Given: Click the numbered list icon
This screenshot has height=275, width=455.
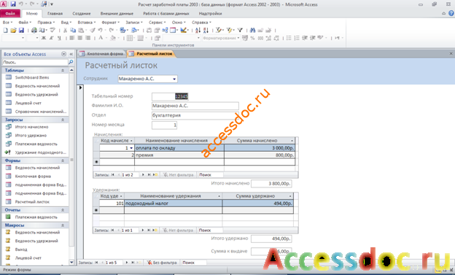Looking at the screenshot, I should pyautogui.click(x=297, y=38).
